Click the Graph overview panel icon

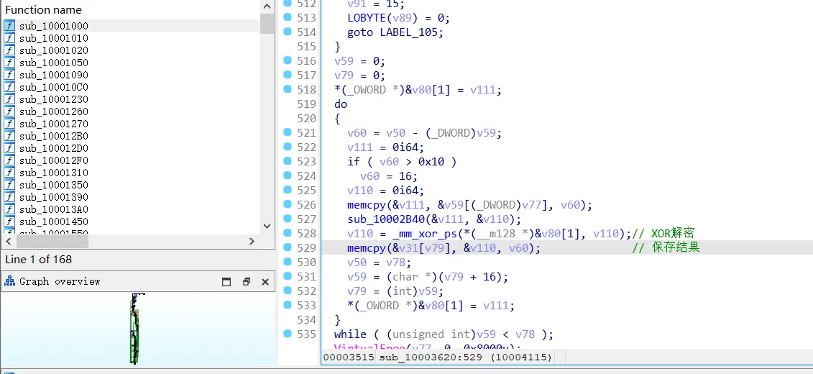(11, 282)
